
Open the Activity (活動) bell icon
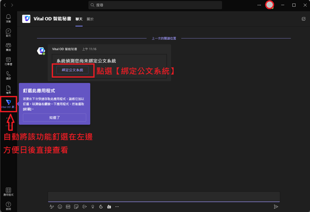point(8,18)
